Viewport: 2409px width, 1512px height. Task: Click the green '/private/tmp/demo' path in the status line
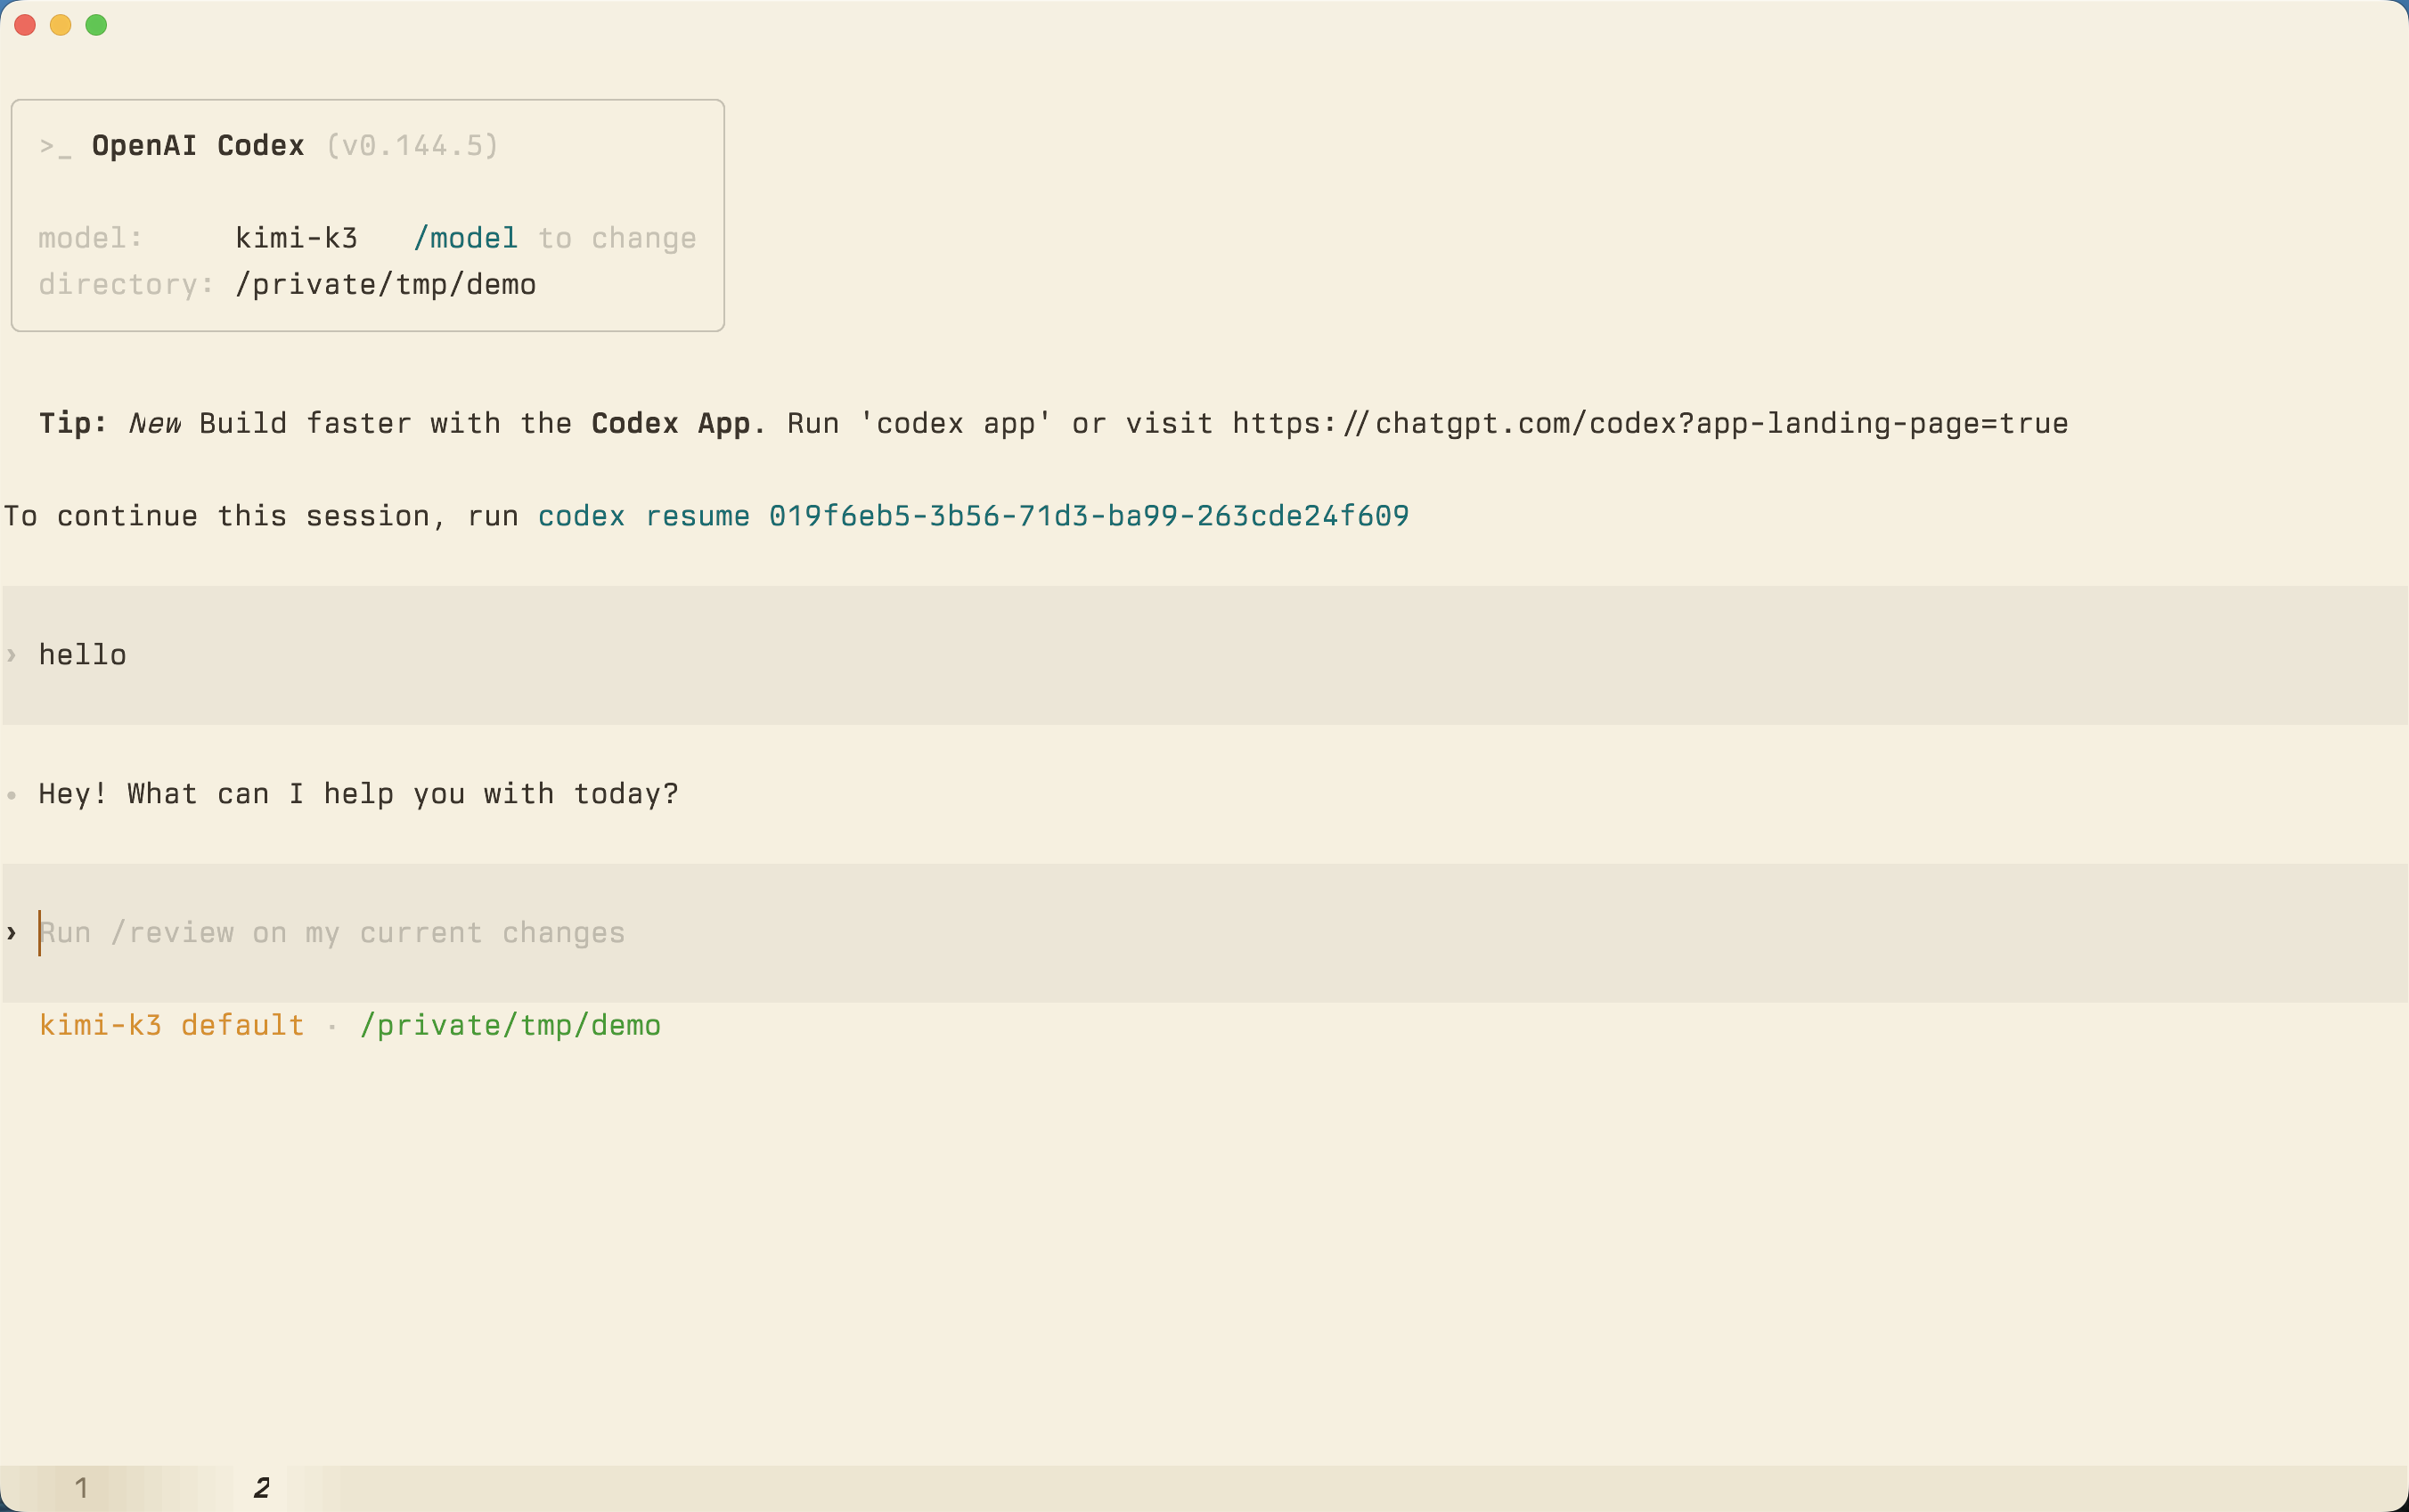tap(510, 1026)
